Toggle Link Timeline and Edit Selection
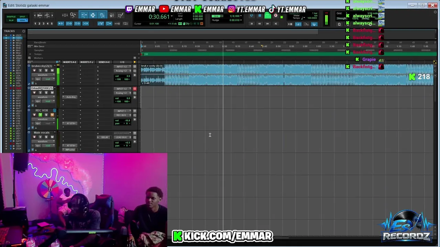 pos(69,24)
